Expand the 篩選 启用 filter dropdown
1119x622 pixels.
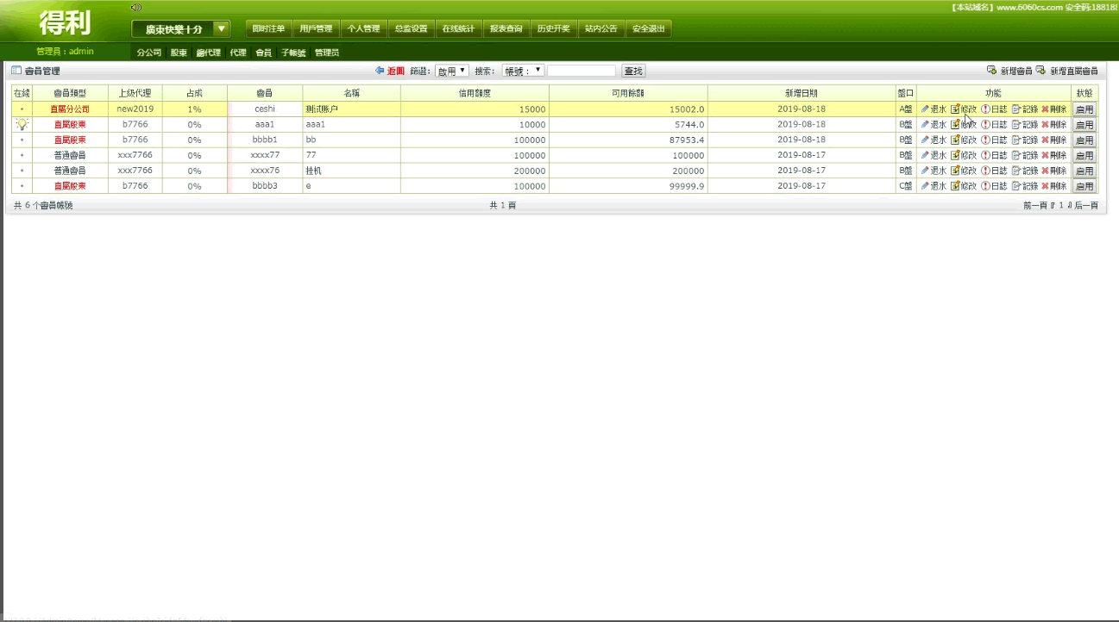[x=451, y=71]
